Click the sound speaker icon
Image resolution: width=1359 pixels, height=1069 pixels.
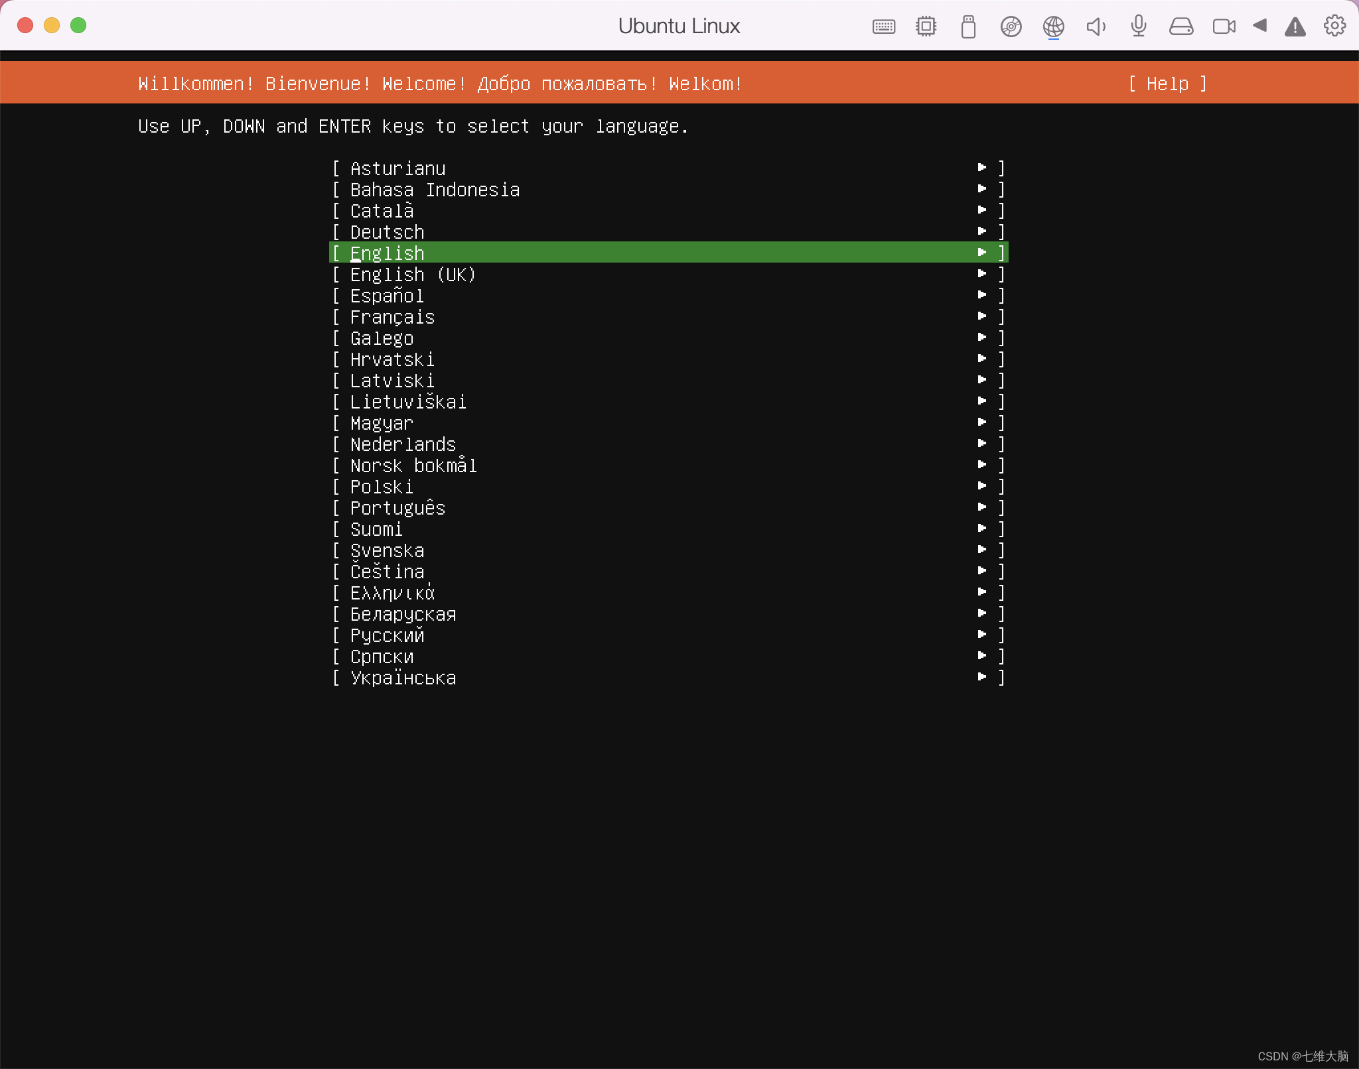coord(1096,27)
